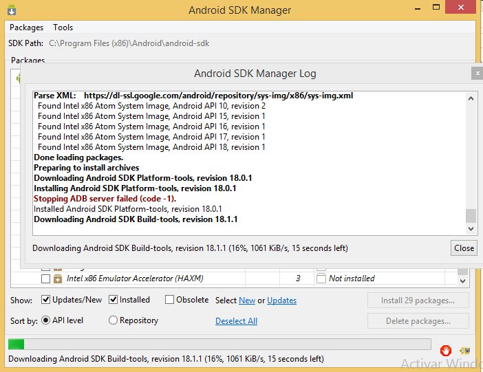Click the HAXM package icon

point(58,278)
